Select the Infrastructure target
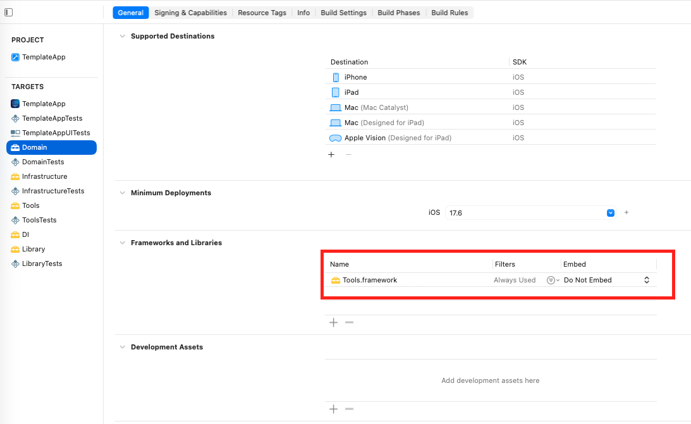691x424 pixels. (52, 176)
